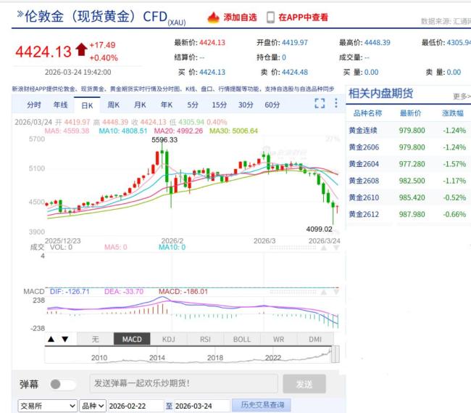471x413 pixels.
Task: Open the 交易所 dropdown
Action: pyautogui.click(x=47, y=406)
